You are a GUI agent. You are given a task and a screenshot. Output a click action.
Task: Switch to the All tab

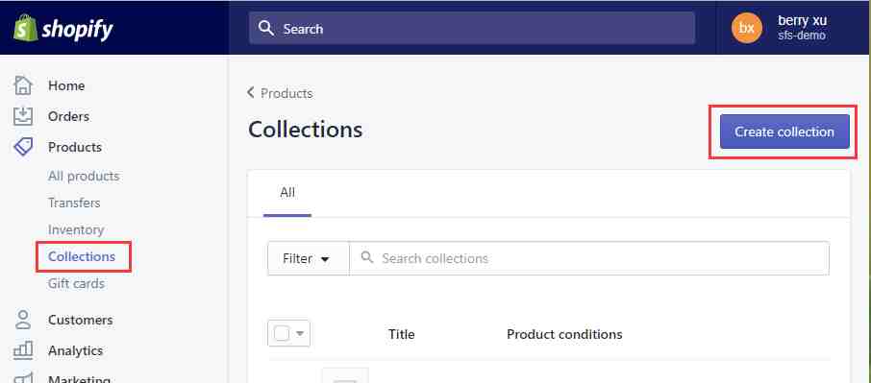pyautogui.click(x=287, y=194)
